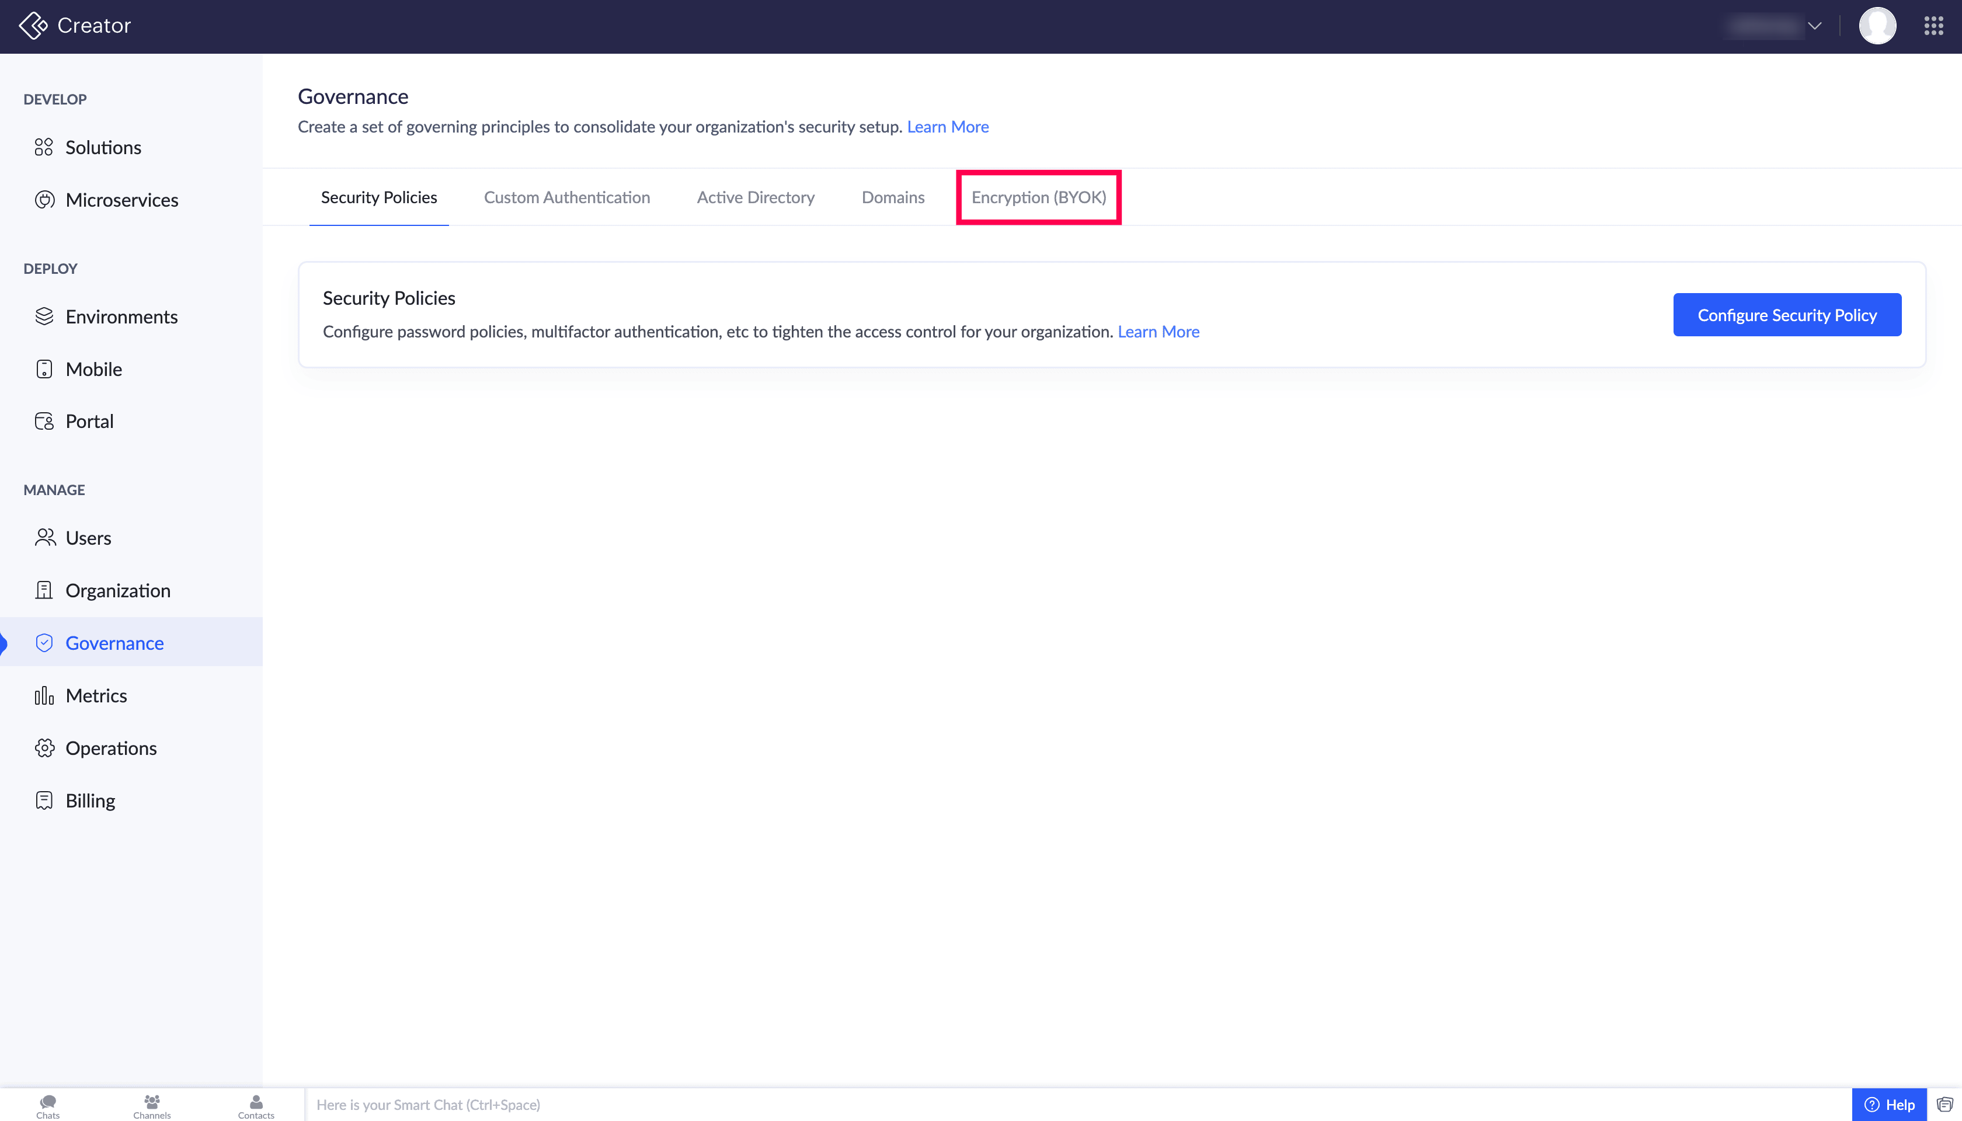Click Configure Security Policy button
The width and height of the screenshot is (1962, 1121).
[x=1786, y=315]
